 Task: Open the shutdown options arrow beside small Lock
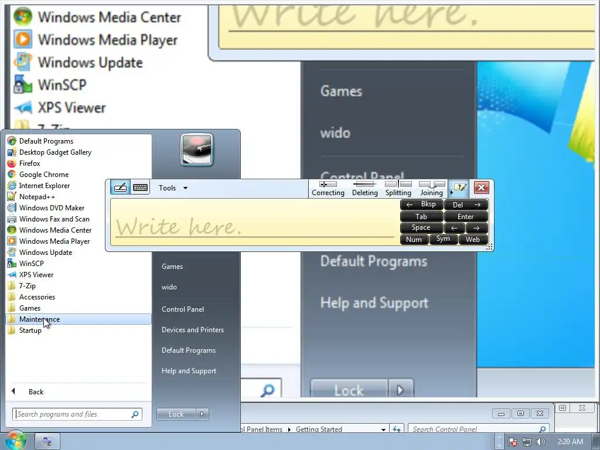coord(202,414)
